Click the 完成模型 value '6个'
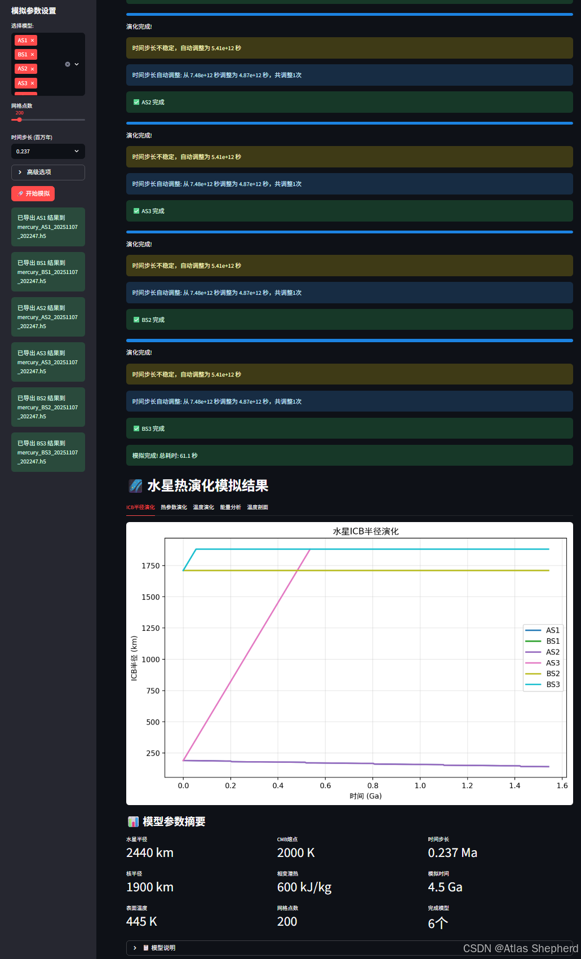Screen dimensions: 581x959 tap(438, 923)
